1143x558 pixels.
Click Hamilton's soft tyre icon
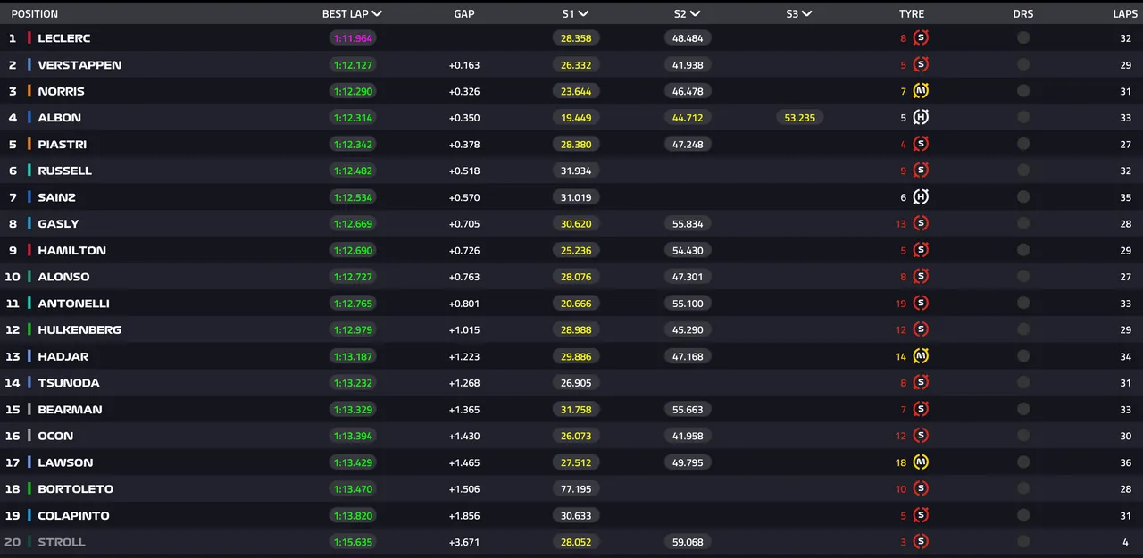(x=921, y=250)
